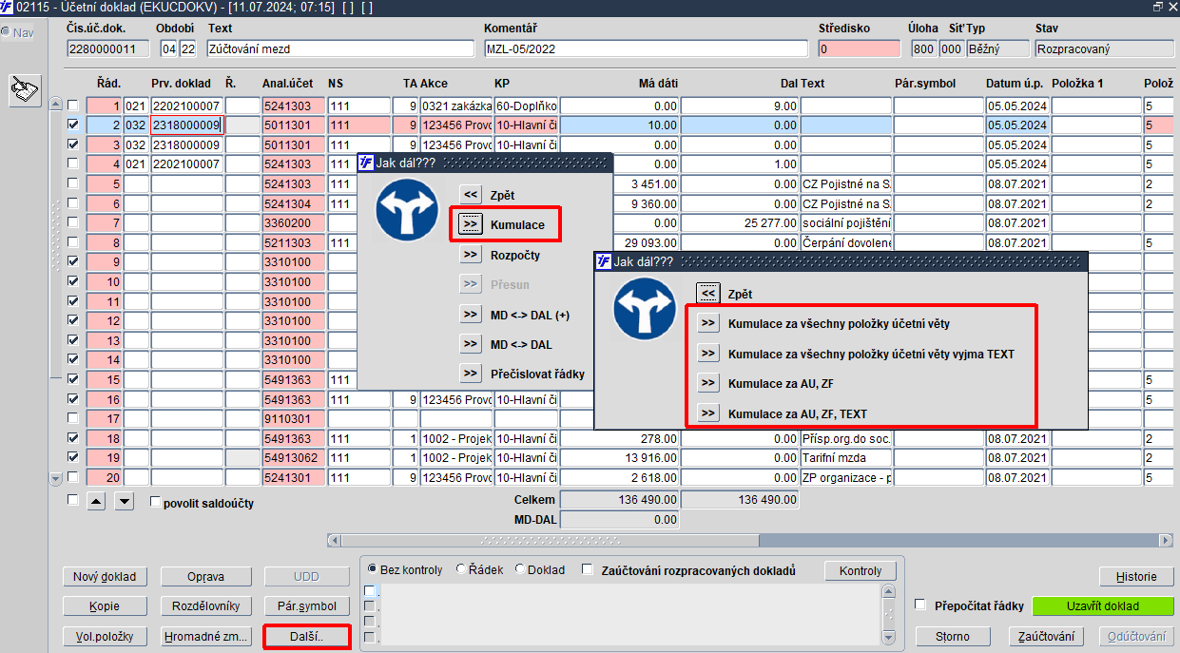Enable the povolit saldoúčty checkbox

tap(156, 503)
